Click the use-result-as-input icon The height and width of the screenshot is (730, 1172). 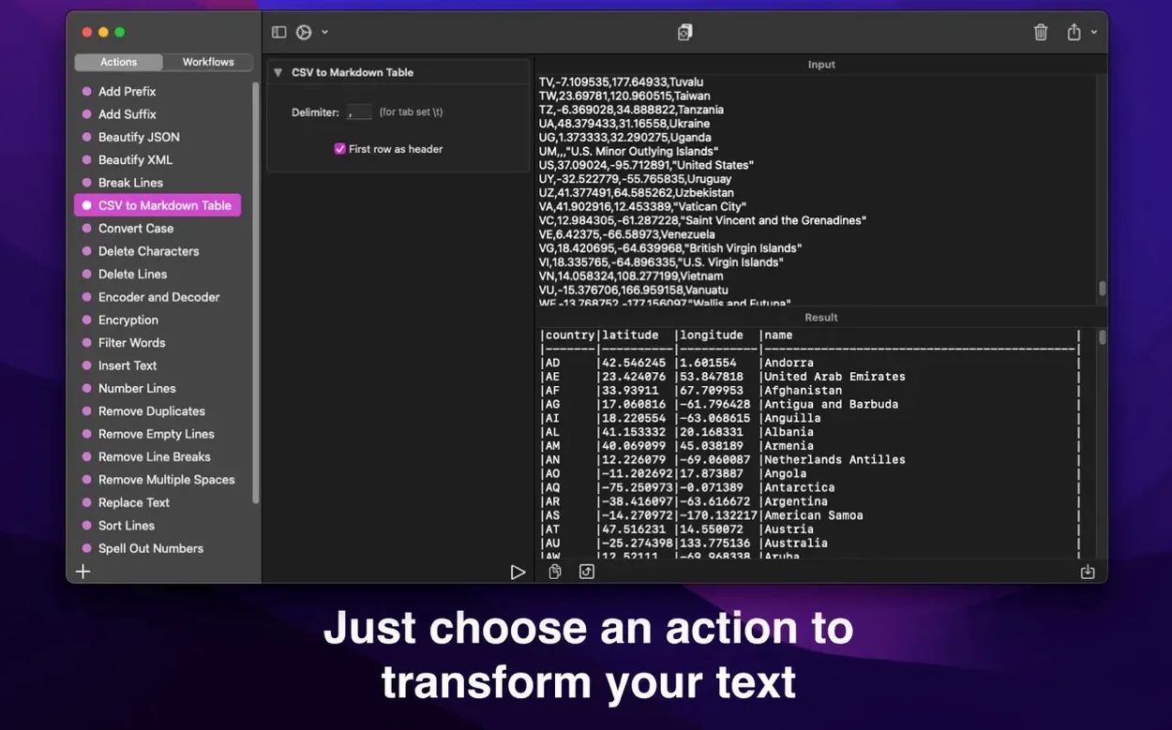click(x=587, y=572)
